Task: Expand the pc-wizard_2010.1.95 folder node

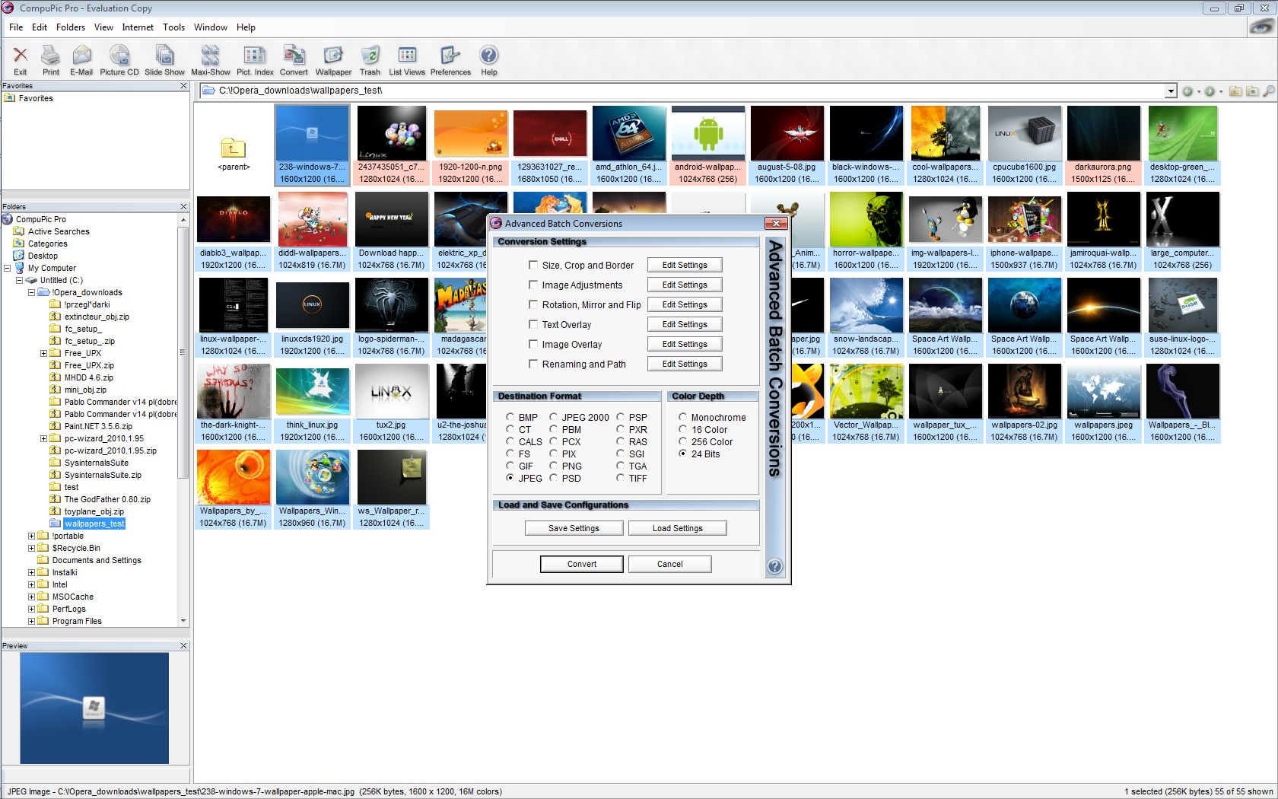Action: click(x=44, y=438)
